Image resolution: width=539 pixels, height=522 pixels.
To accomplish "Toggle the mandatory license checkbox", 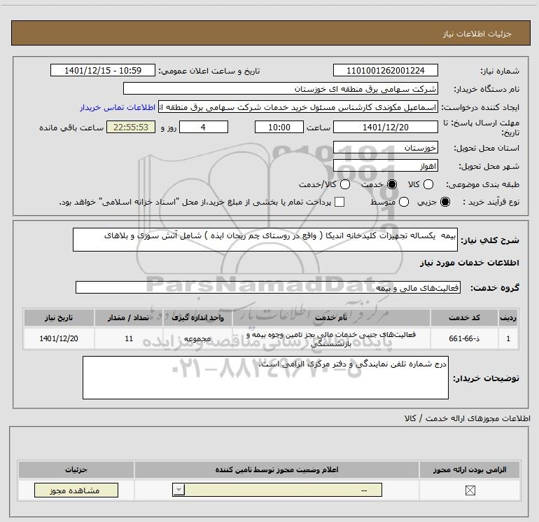I will tap(470, 490).
